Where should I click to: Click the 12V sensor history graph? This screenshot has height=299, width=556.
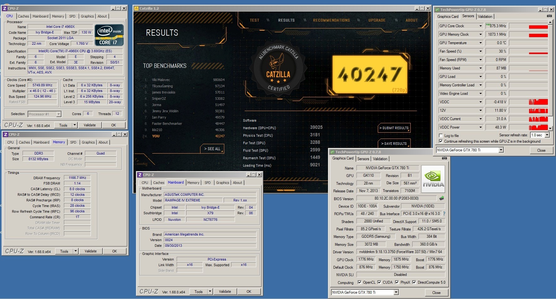click(528, 110)
